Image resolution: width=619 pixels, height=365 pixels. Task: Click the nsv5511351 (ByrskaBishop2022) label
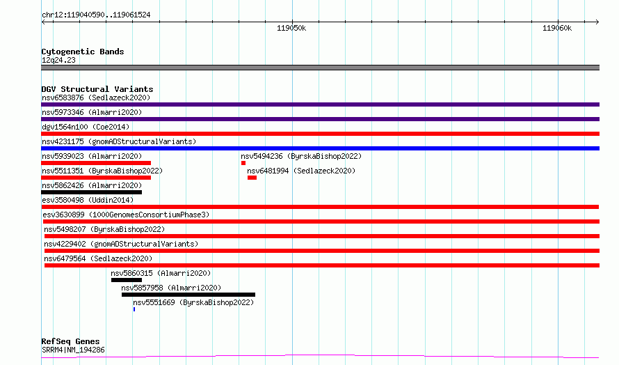coord(102,171)
